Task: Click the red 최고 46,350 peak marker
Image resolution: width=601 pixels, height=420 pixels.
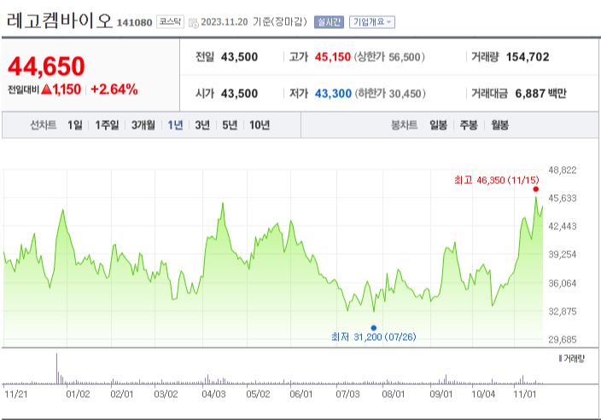Action: [536, 189]
